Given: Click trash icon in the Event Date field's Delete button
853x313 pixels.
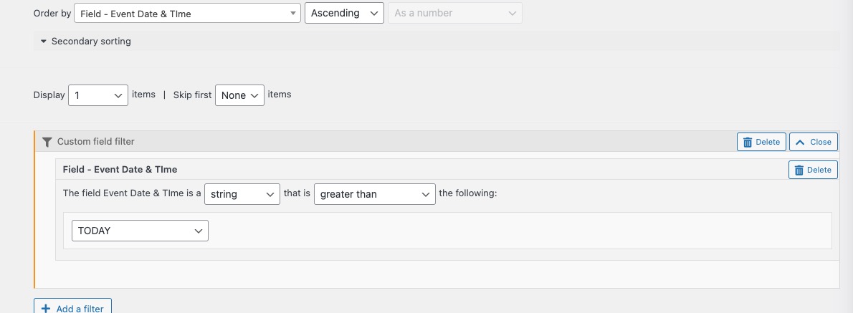Looking at the screenshot, I should point(799,170).
